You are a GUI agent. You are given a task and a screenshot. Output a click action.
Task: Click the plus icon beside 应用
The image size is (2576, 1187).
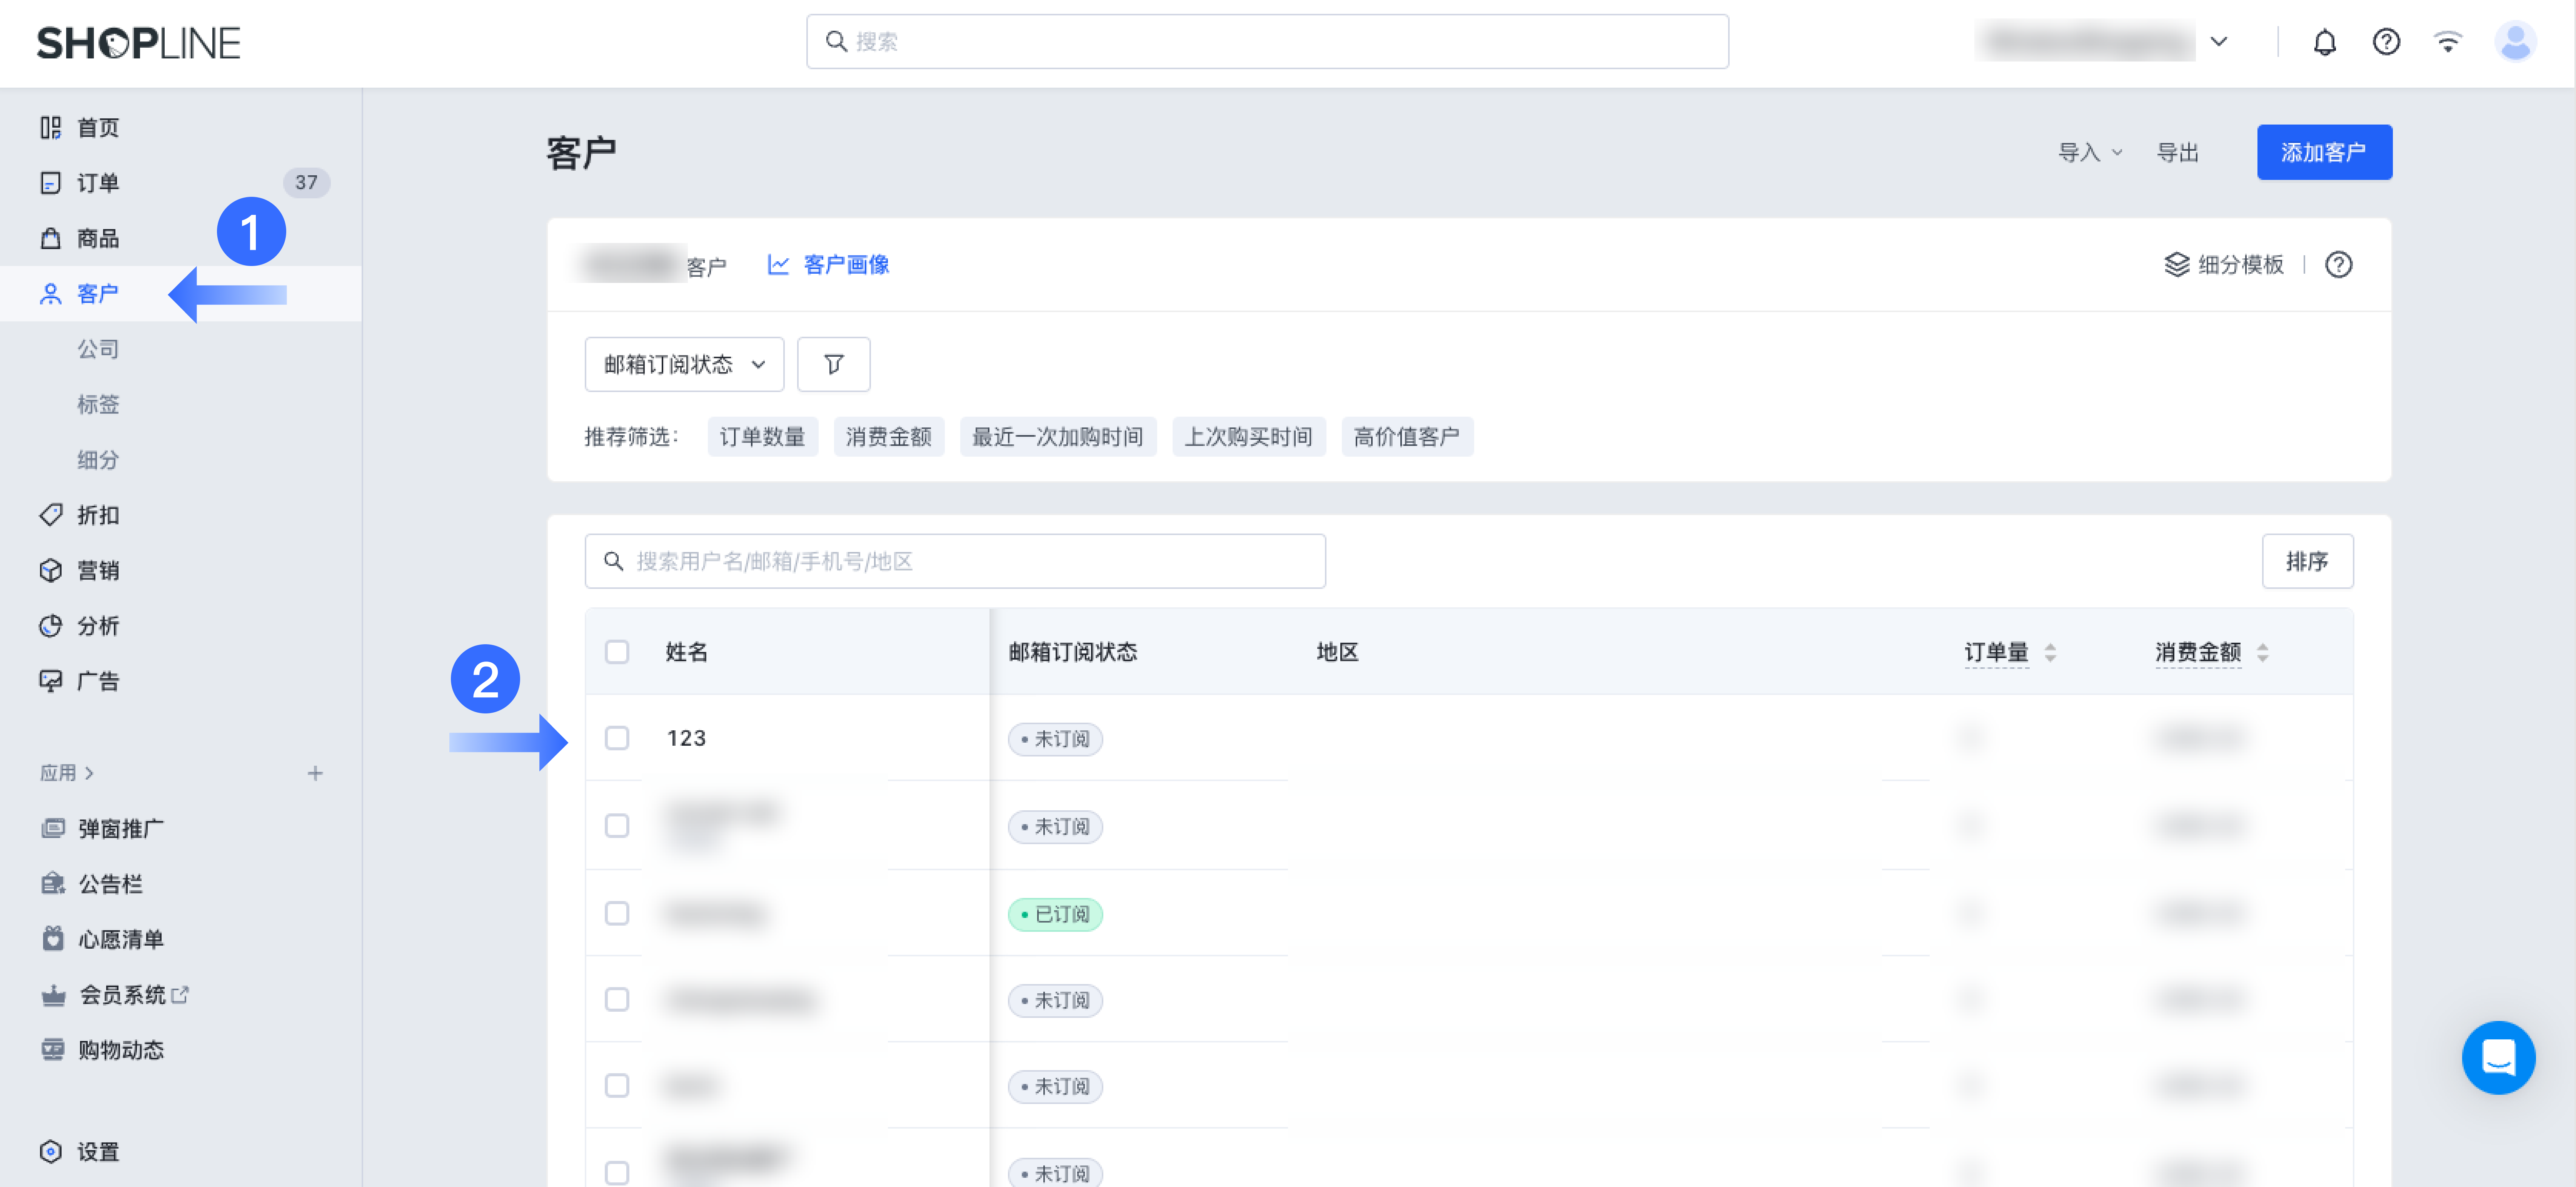(315, 773)
